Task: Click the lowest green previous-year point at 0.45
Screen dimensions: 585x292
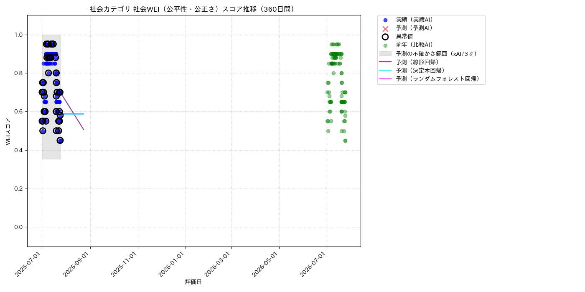Action: [345, 141]
